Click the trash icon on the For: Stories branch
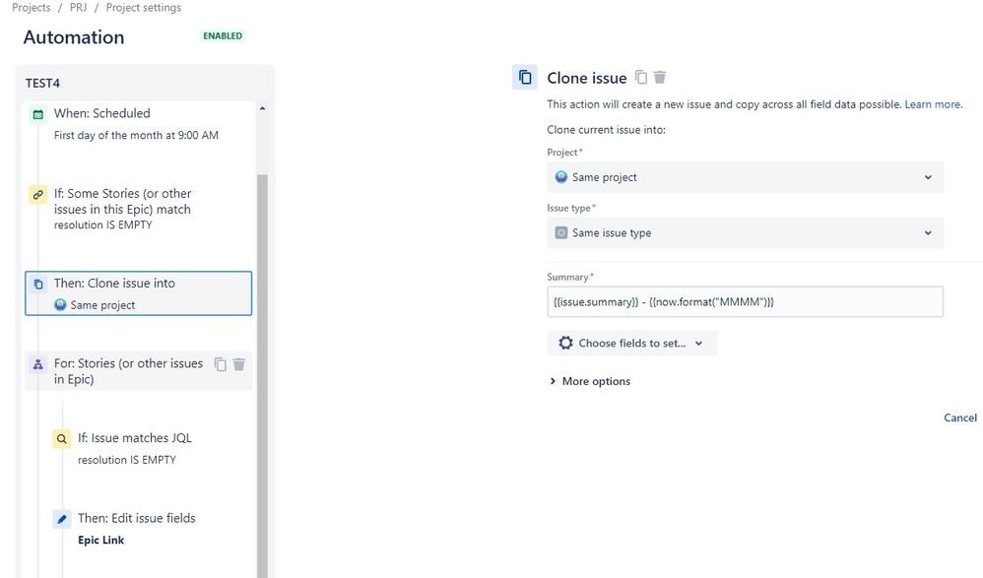 tap(238, 363)
